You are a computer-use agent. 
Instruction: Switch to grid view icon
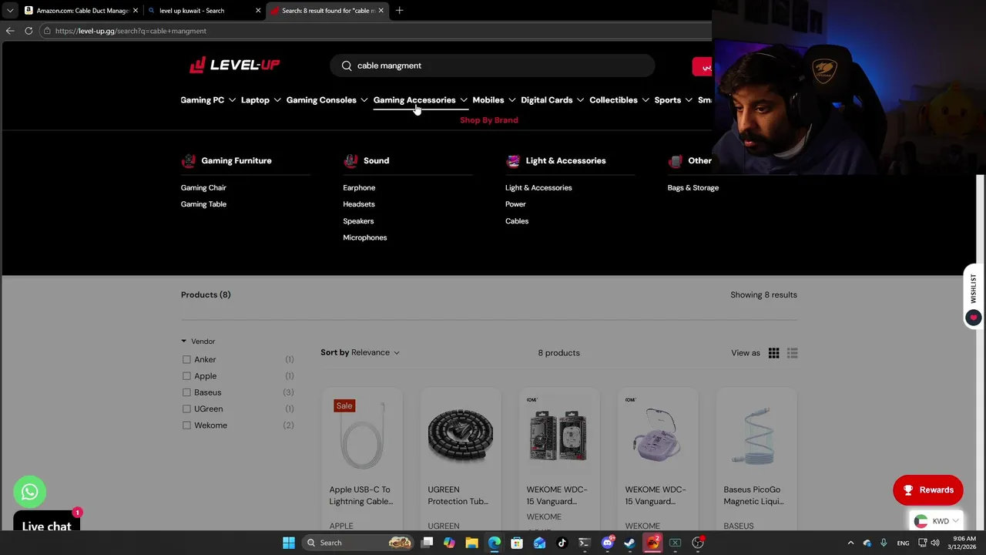click(773, 353)
